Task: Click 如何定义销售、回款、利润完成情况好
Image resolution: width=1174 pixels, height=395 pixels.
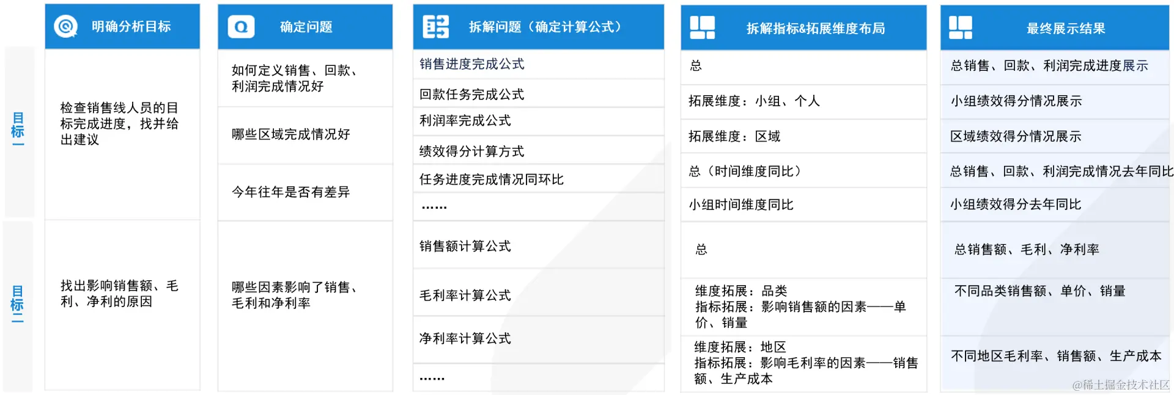Action: coord(305,78)
